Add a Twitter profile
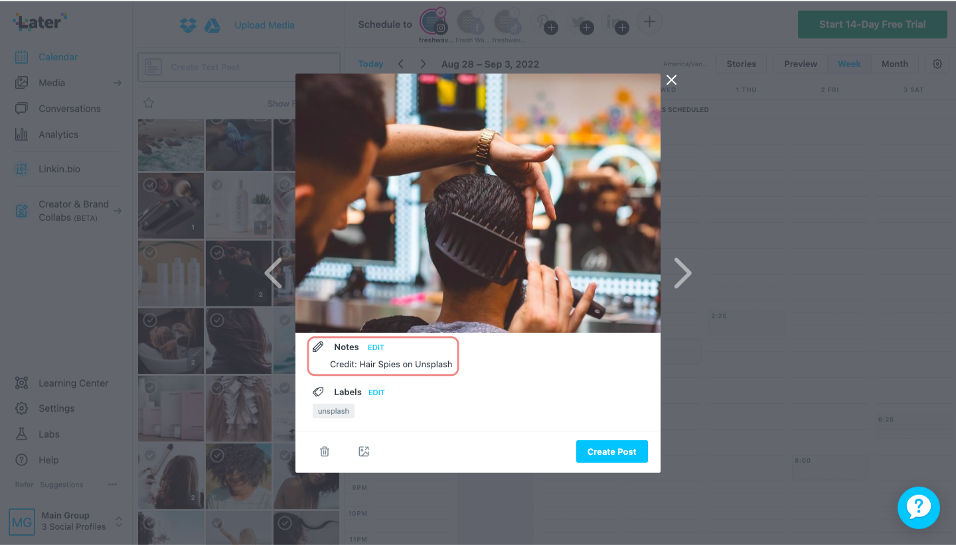The image size is (956, 545). point(581,24)
